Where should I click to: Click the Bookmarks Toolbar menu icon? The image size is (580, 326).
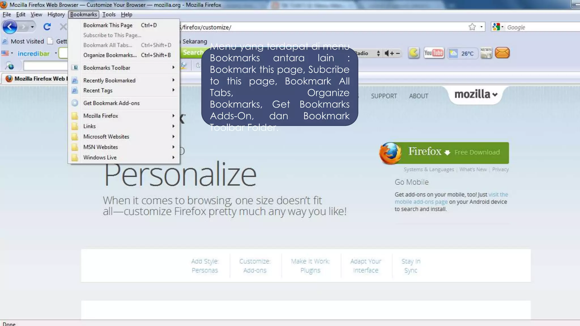(x=75, y=68)
